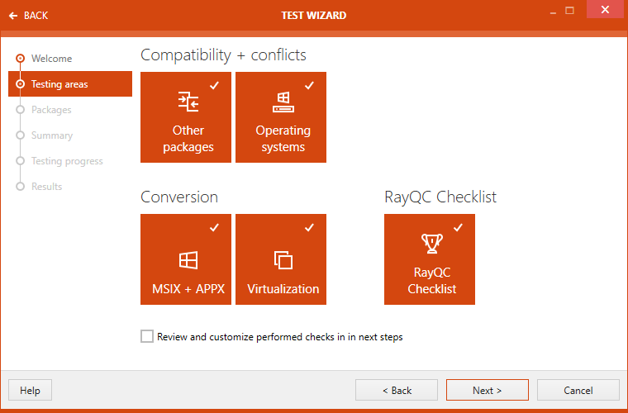Click the RayQC Checklist trophy icon
This screenshot has height=413, width=628.
[x=431, y=244]
